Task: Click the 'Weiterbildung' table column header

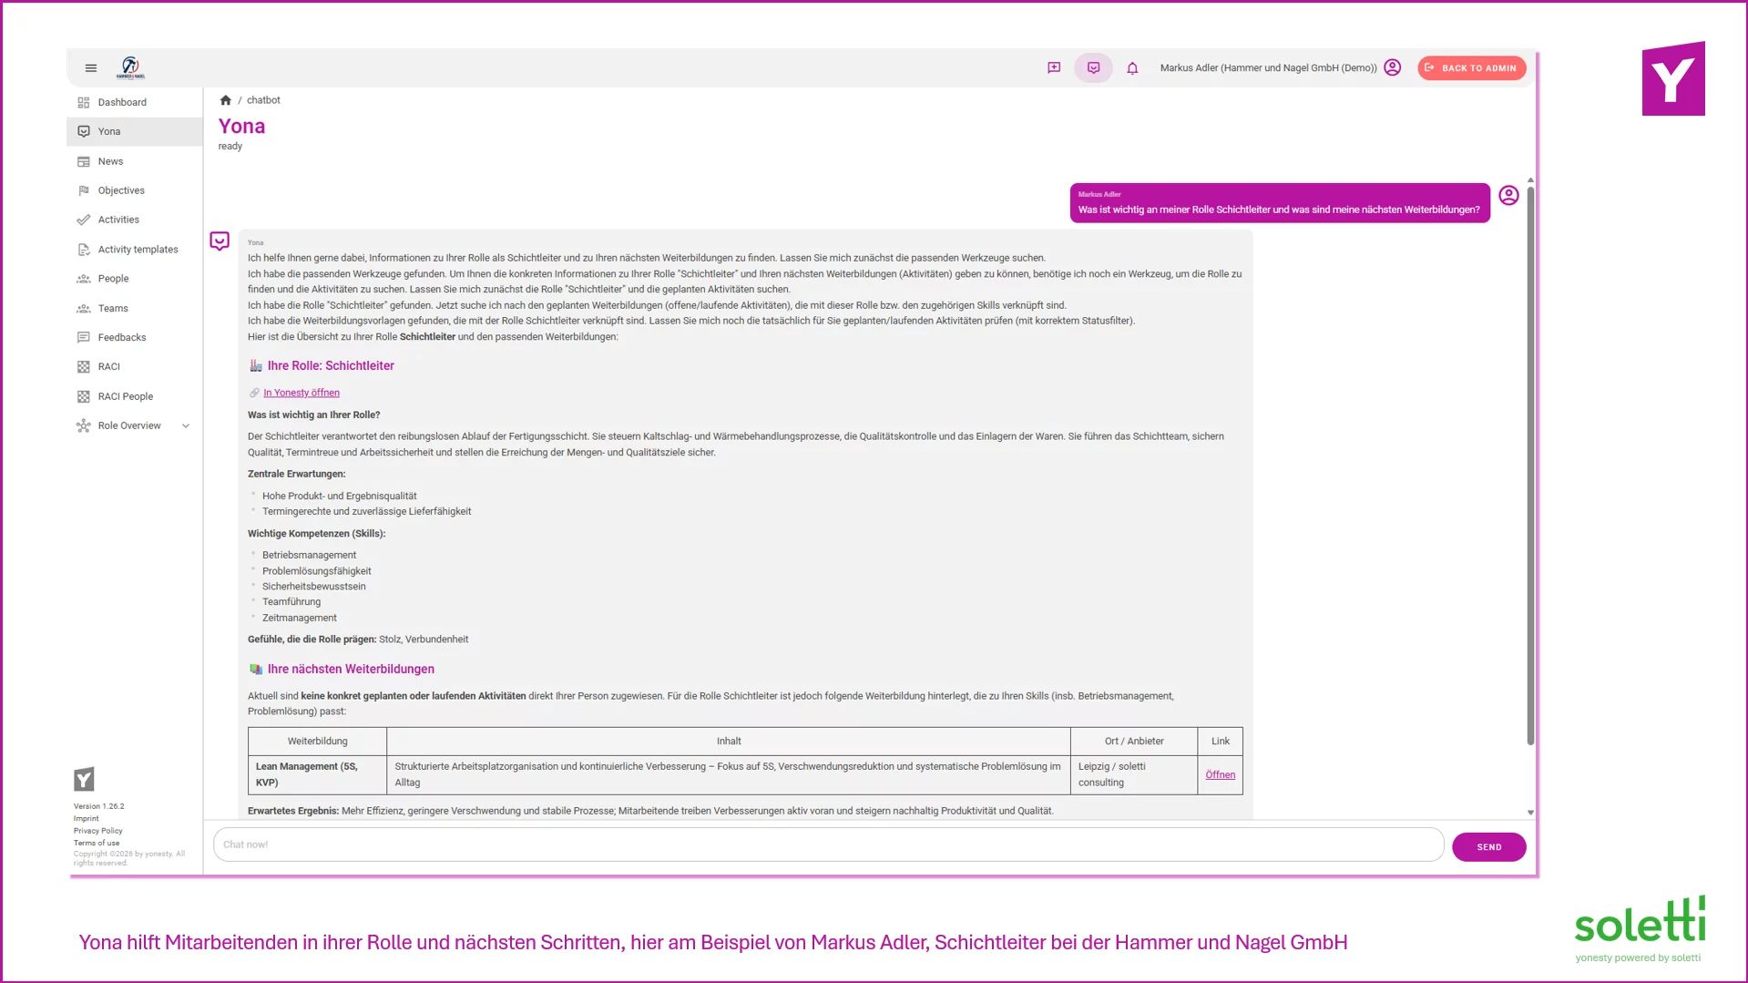Action: coord(317,742)
